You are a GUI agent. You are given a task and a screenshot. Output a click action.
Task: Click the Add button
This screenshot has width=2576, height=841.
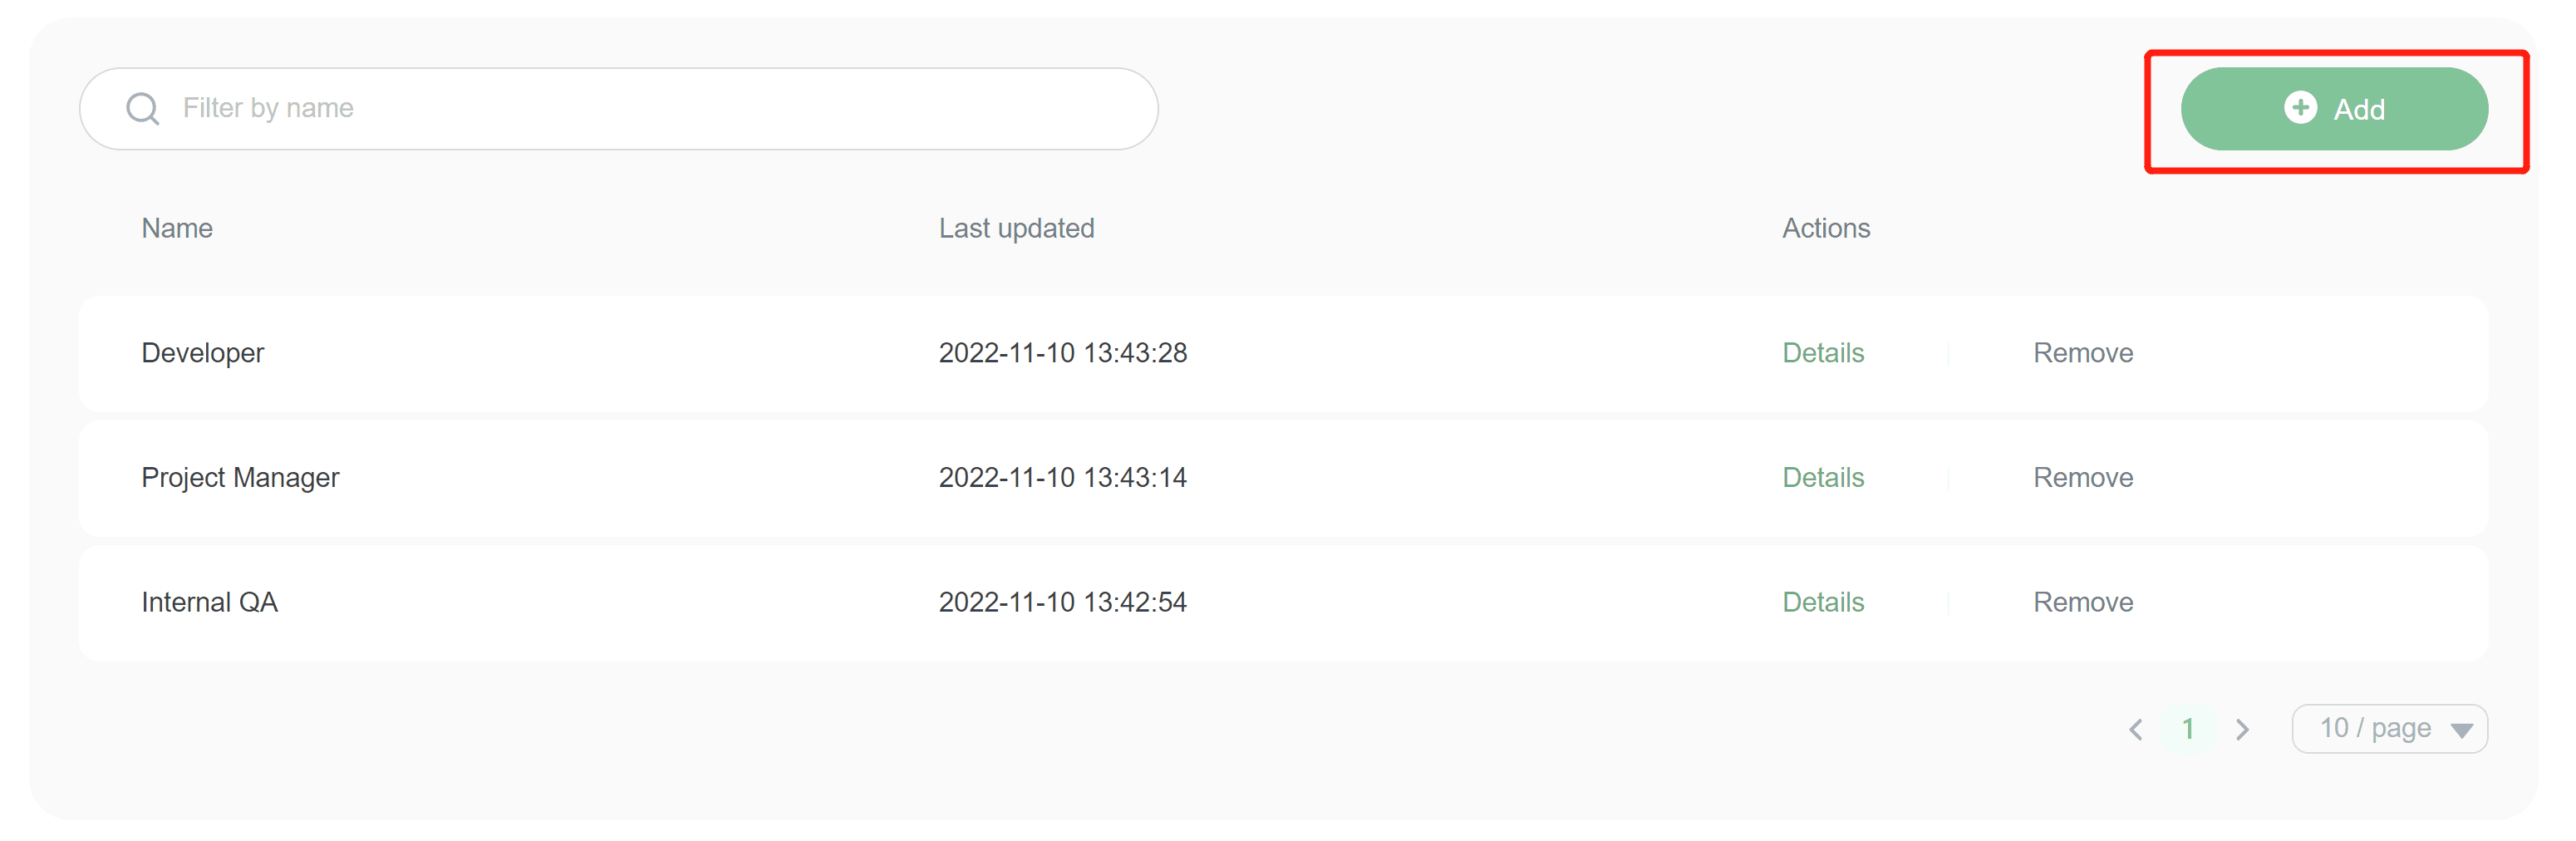pyautogui.click(x=2334, y=109)
